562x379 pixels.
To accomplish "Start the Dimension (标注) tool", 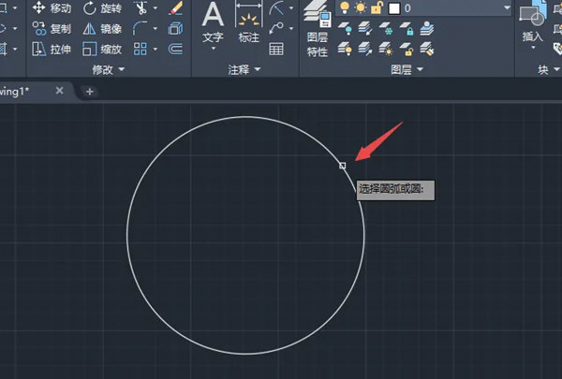I will (248, 23).
